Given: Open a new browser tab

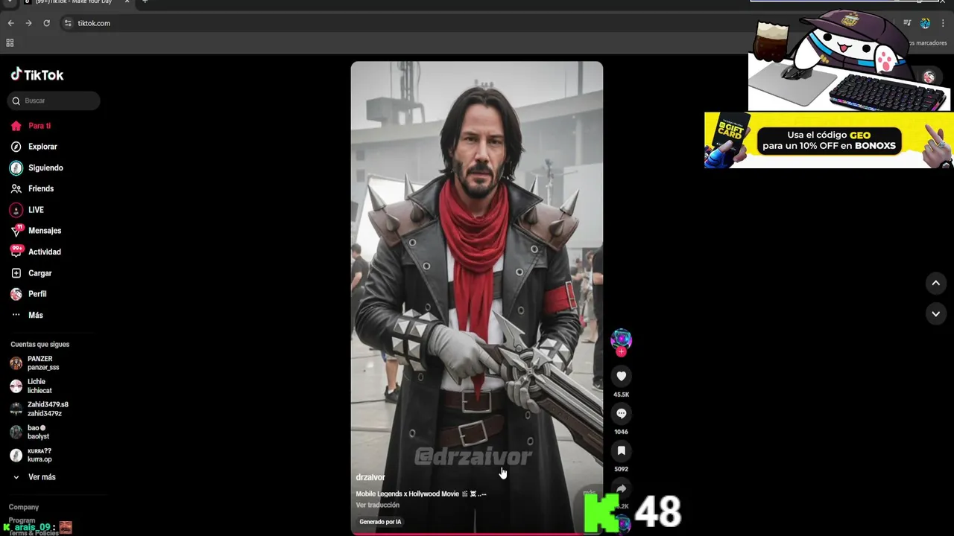Looking at the screenshot, I should point(145,2).
